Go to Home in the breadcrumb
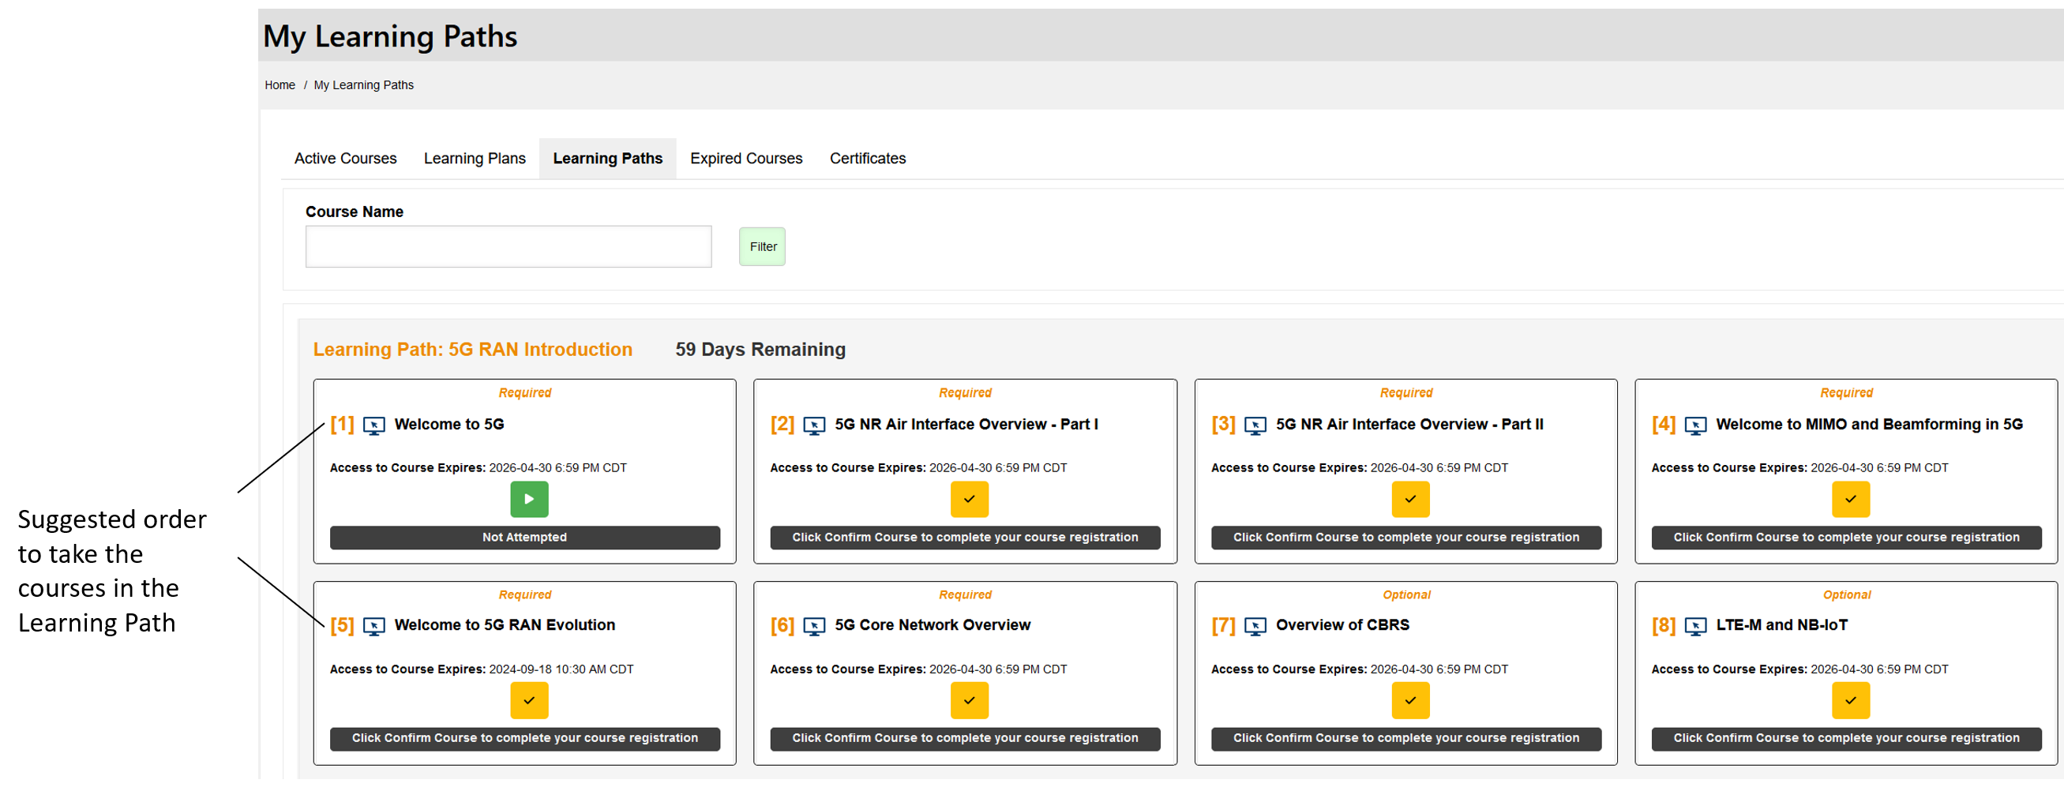This screenshot has width=2064, height=791. (280, 85)
